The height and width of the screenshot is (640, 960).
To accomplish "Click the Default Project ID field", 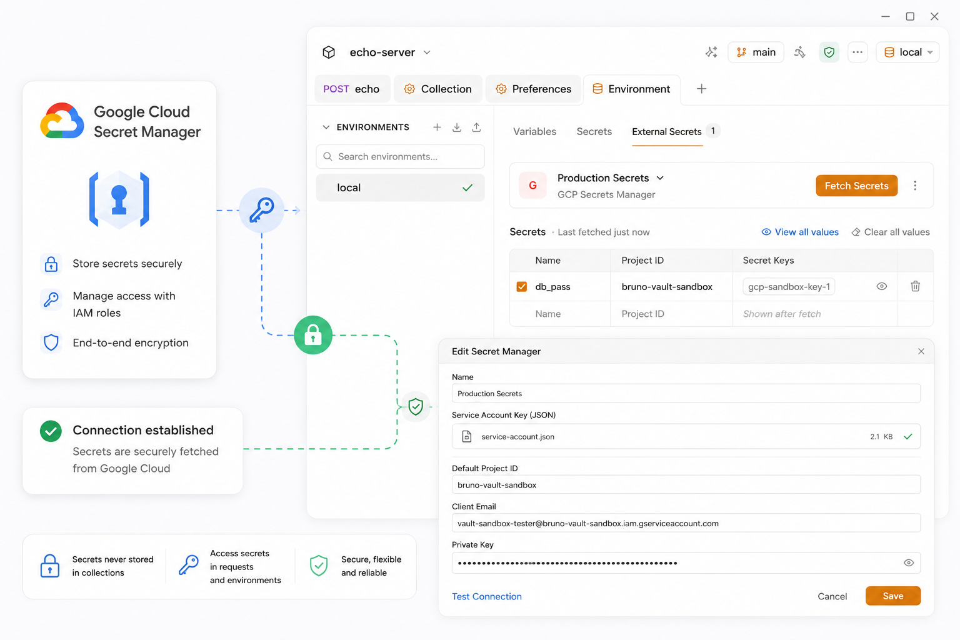I will 686,485.
